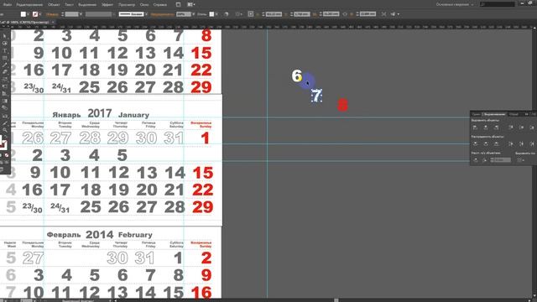The width and height of the screenshot is (537, 302).
Task: Open the stroke weight dropdown
Action: tap(81, 14)
